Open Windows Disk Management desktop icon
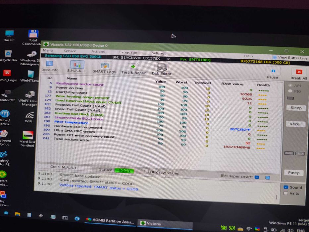Screen dimensions: 309x232 (30, 58)
